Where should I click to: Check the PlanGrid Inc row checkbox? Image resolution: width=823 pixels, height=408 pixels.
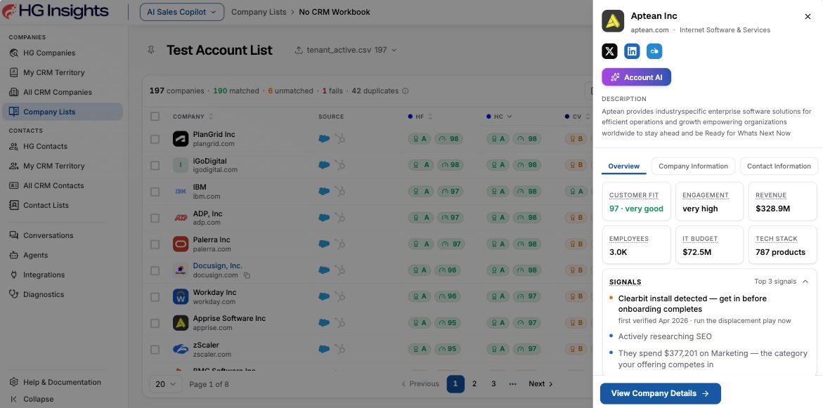(155, 139)
